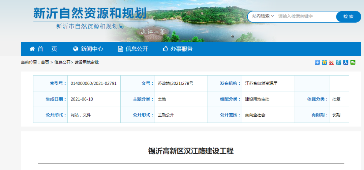Open 建设用地审批 breadcrumb link
364x170 pixels.
click(87, 62)
